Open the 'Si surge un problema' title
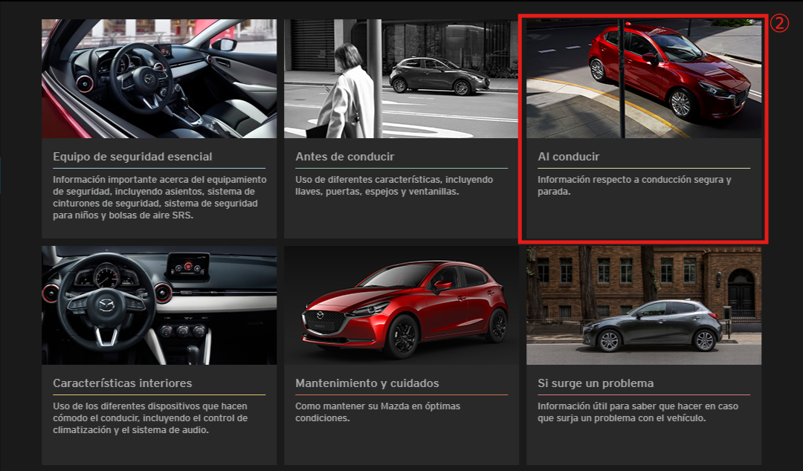 [596, 383]
